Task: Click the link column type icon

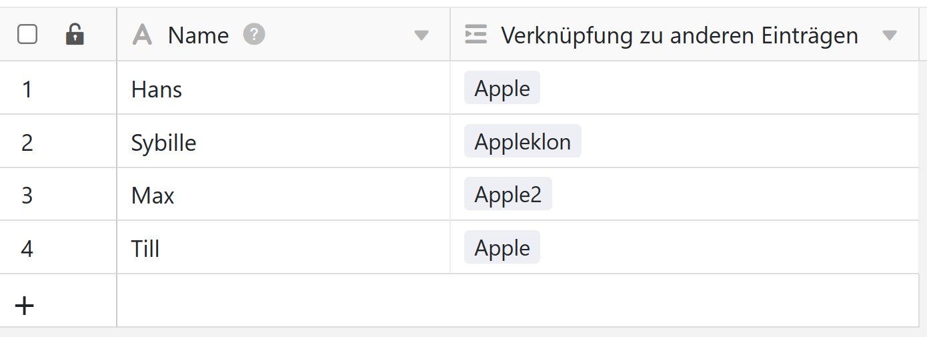Action: click(x=476, y=35)
